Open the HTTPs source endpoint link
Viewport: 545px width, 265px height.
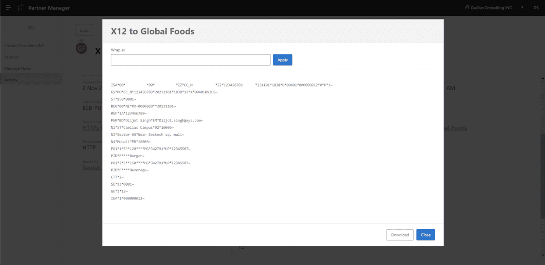[x=92, y=128]
